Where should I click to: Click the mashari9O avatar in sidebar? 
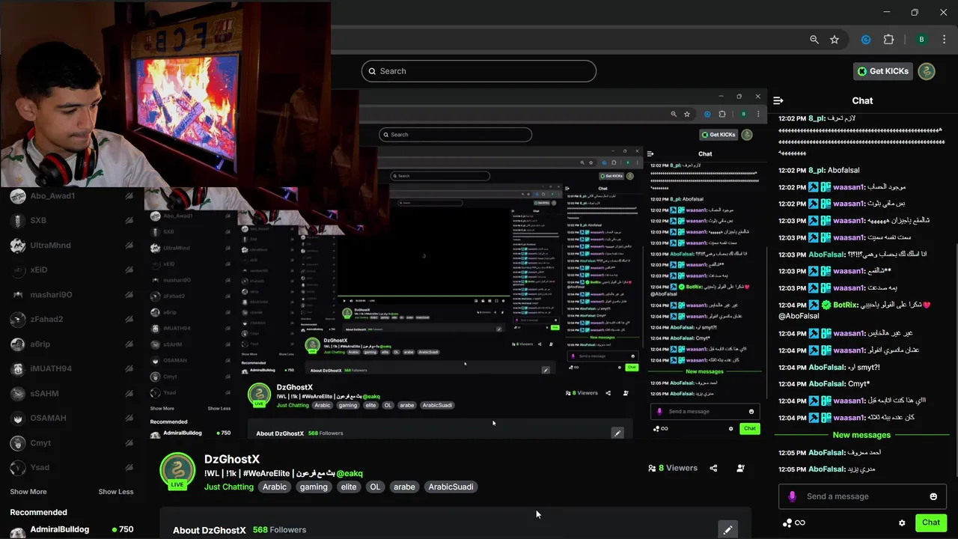pos(18,295)
